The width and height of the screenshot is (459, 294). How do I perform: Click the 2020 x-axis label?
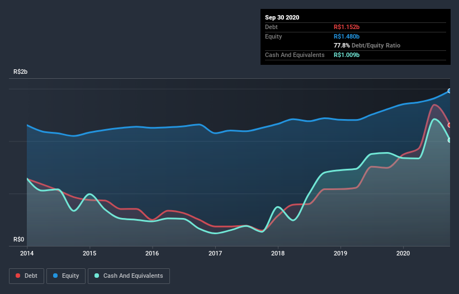[403, 253]
